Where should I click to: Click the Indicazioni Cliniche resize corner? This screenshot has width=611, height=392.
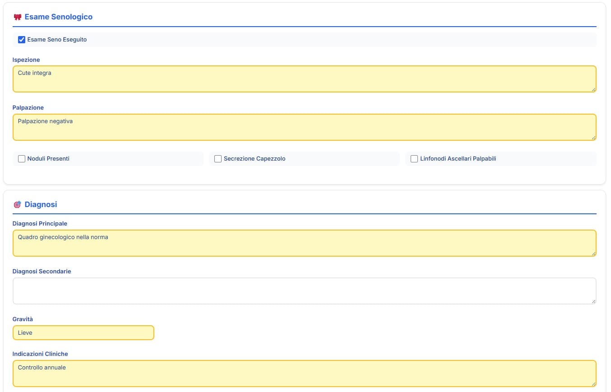[593, 384]
